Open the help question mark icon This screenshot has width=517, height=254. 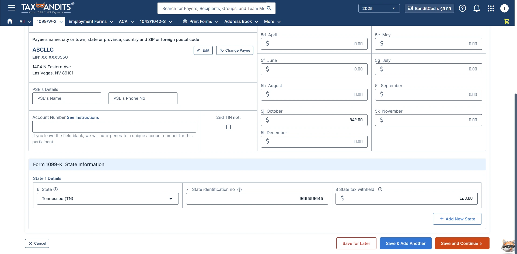point(462,8)
